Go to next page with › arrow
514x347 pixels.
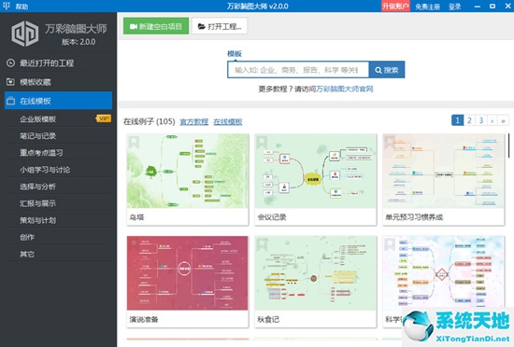[x=492, y=120]
